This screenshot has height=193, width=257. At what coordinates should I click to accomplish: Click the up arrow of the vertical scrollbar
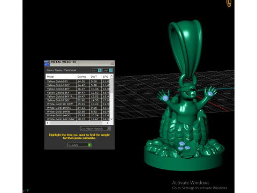pyautogui.click(x=111, y=76)
